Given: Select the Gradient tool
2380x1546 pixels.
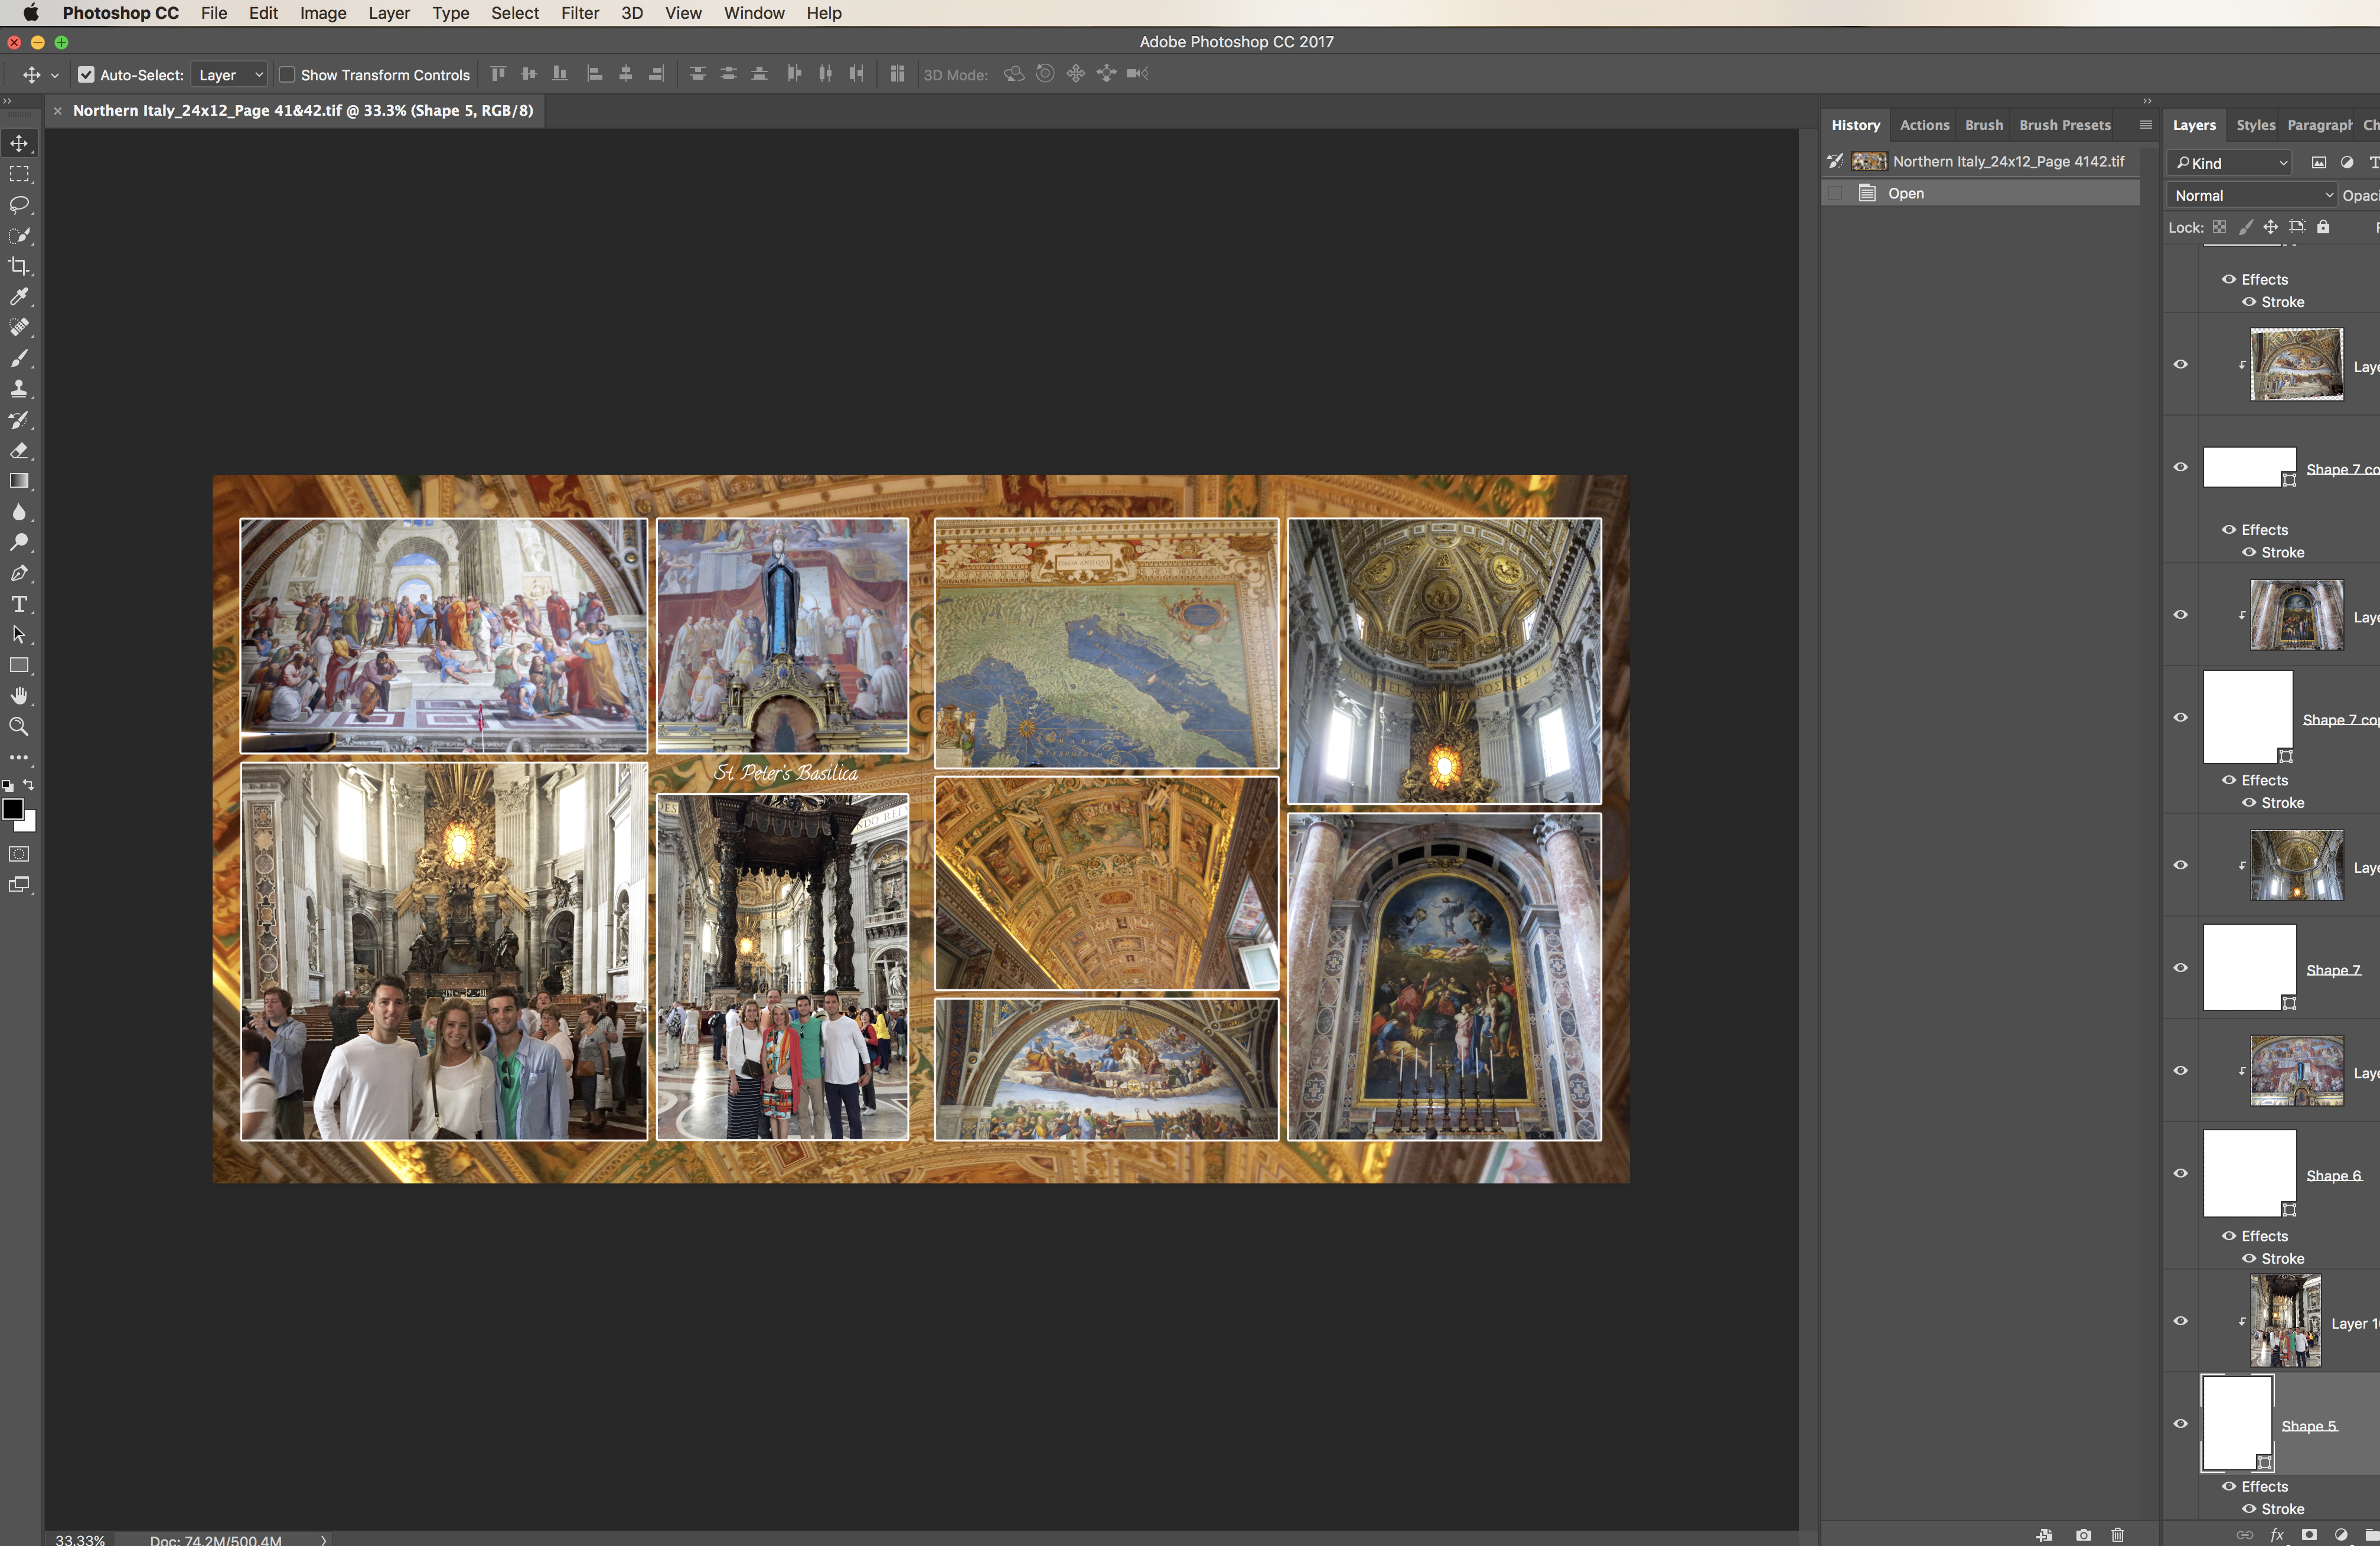Looking at the screenshot, I should coord(19,481).
